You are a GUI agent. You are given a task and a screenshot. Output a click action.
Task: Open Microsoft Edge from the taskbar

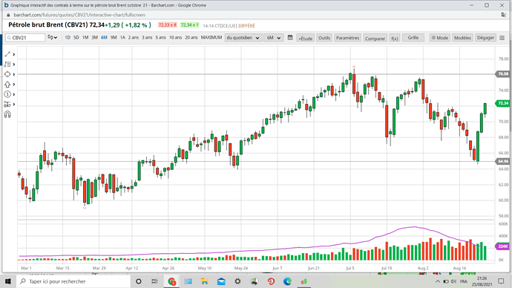click(287, 281)
